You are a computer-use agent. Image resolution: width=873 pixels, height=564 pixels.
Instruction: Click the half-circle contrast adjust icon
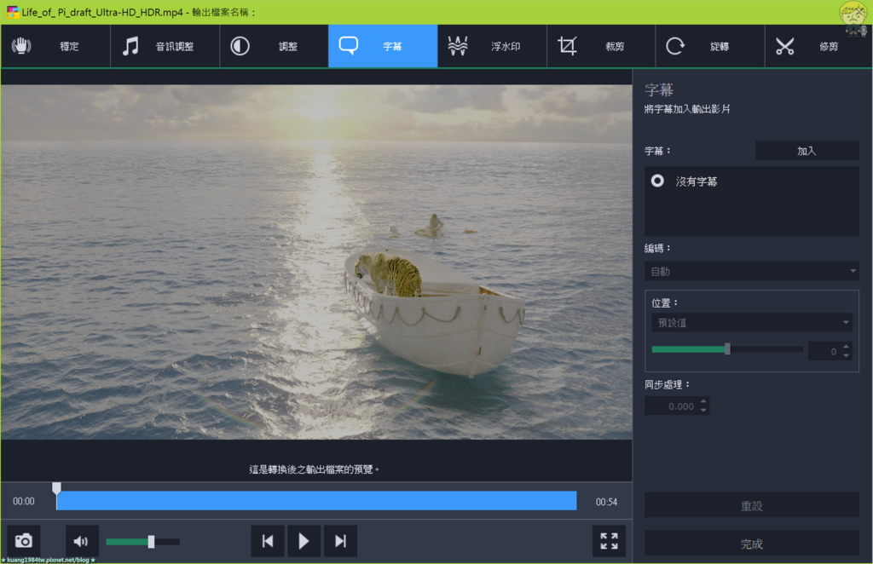click(240, 46)
